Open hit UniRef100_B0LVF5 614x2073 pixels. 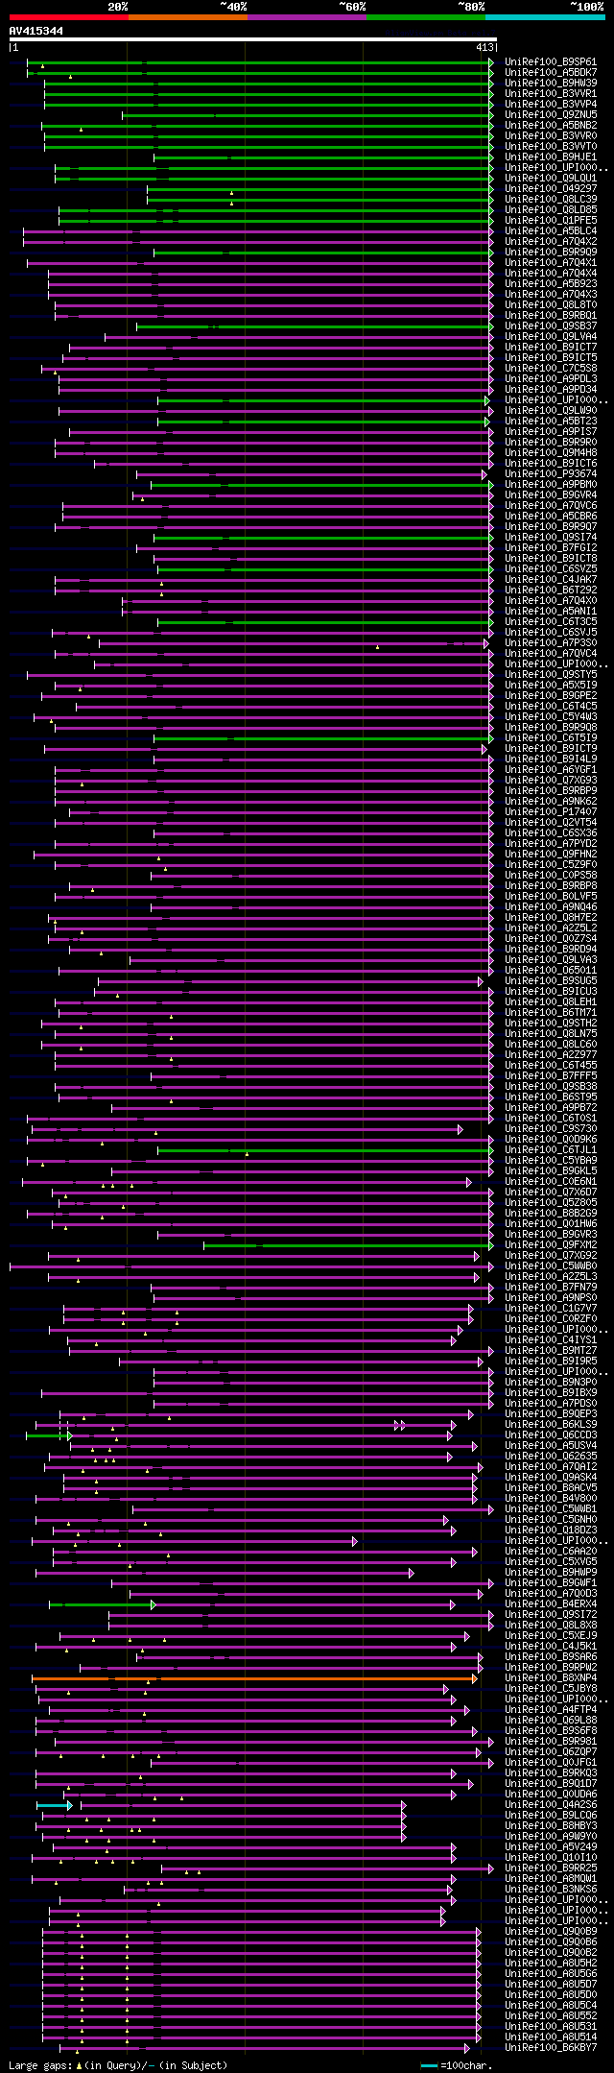pos(551,897)
